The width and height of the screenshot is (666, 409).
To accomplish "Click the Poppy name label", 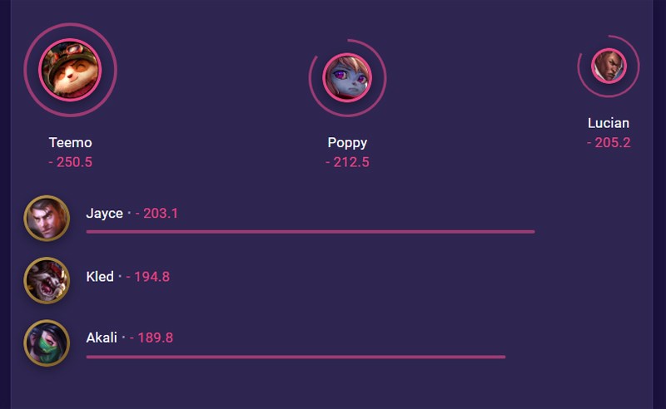I will [347, 143].
